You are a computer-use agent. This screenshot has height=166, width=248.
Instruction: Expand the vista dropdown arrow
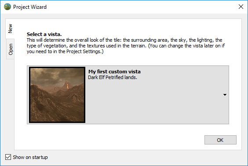pos(225,95)
